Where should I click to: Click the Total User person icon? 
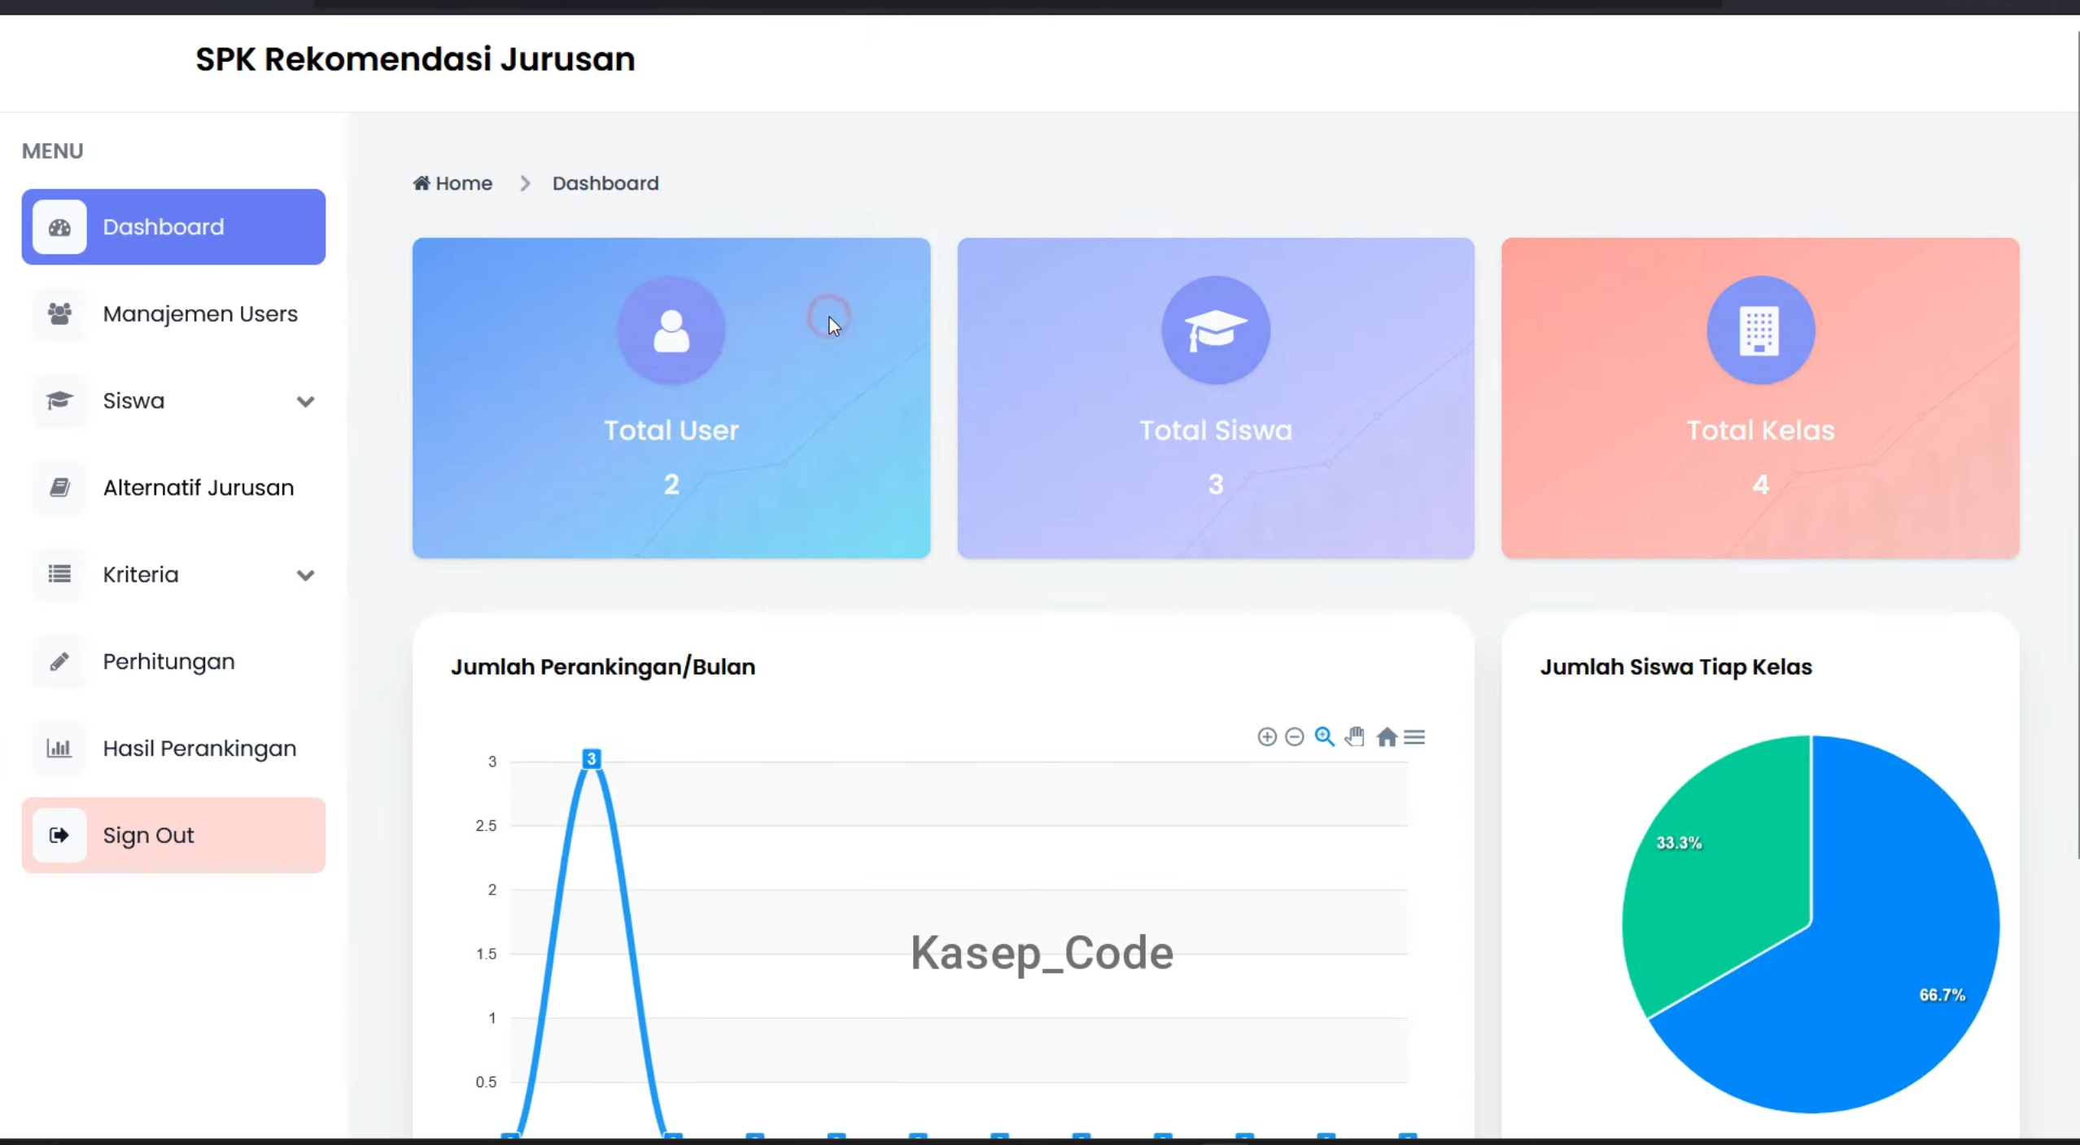click(671, 330)
